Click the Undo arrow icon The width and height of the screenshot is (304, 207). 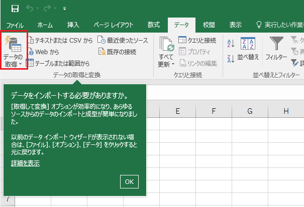click(x=30, y=9)
